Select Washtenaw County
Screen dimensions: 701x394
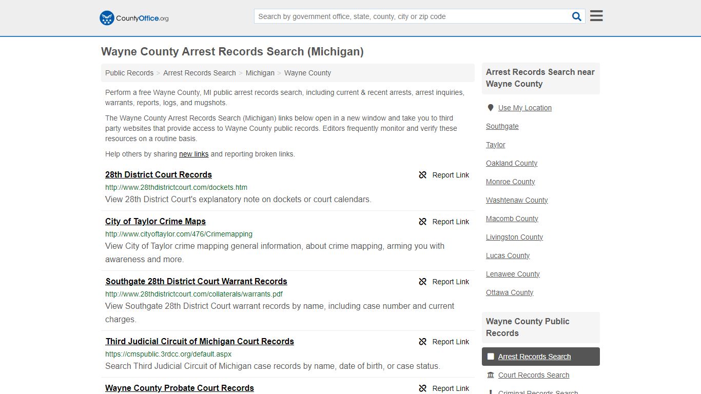coord(517,200)
